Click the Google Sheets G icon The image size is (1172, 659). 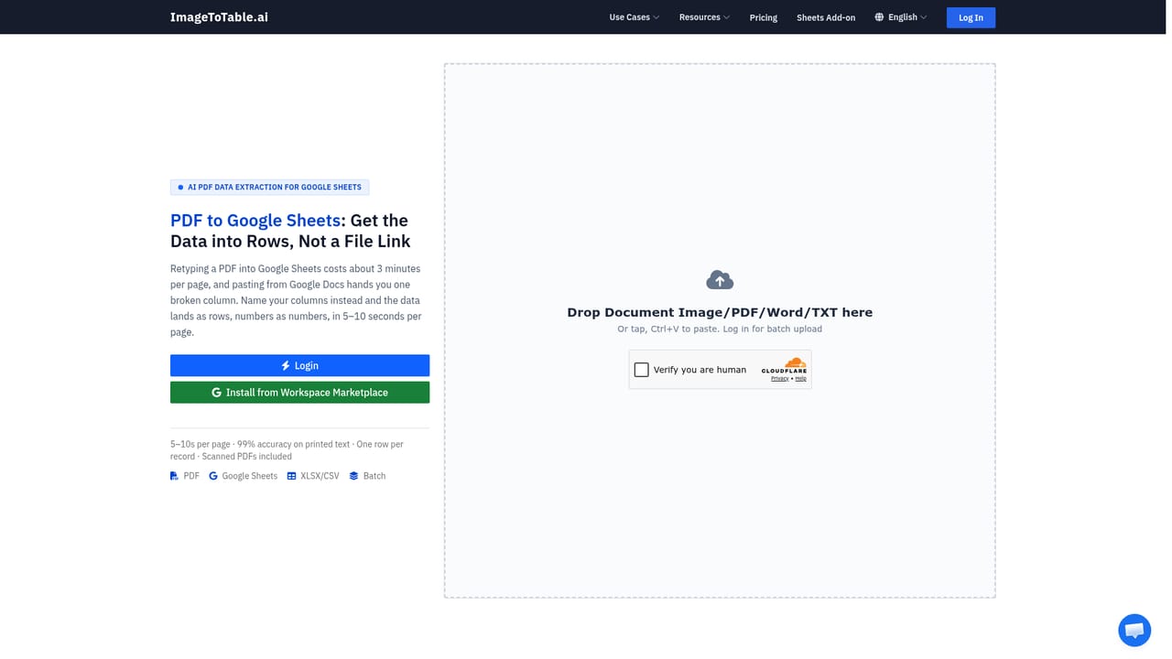pyautogui.click(x=213, y=476)
